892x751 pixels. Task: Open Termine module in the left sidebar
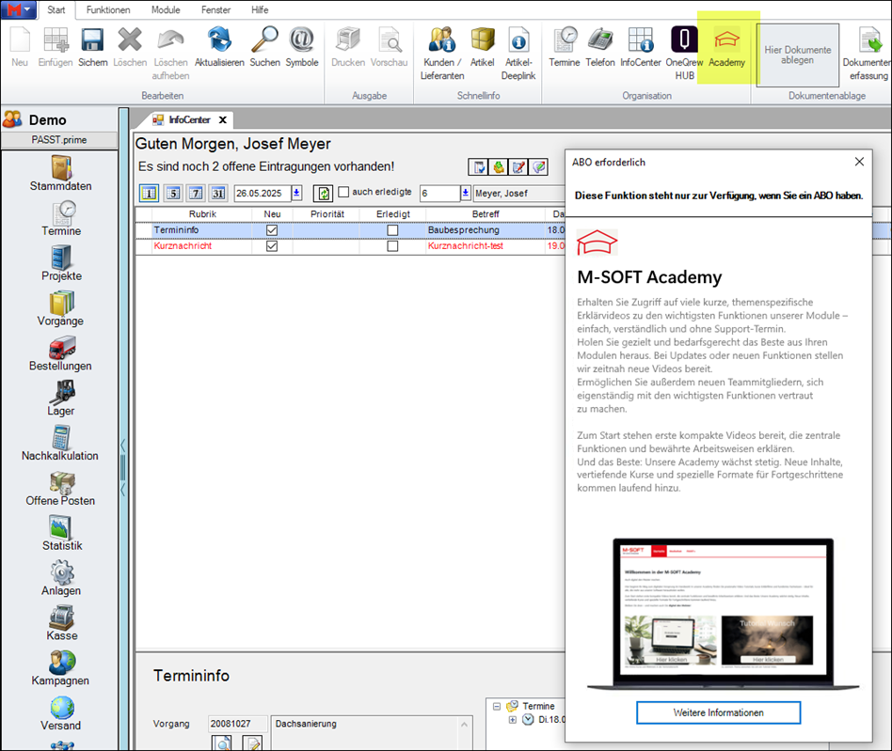point(61,219)
